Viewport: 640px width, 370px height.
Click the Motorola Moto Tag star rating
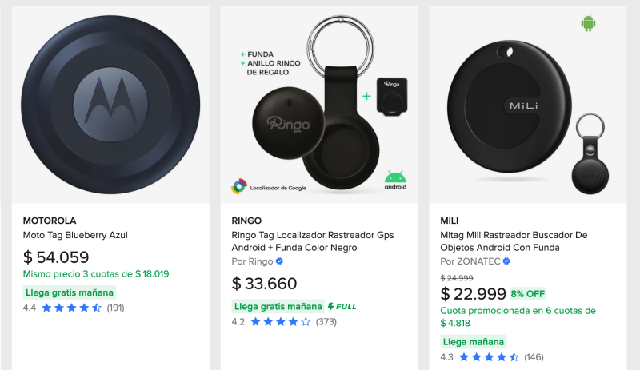coord(72,308)
